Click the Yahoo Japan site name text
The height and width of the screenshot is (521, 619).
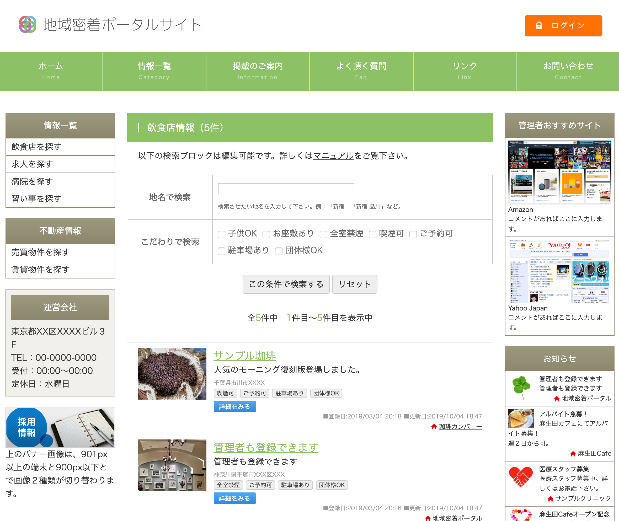click(x=528, y=308)
